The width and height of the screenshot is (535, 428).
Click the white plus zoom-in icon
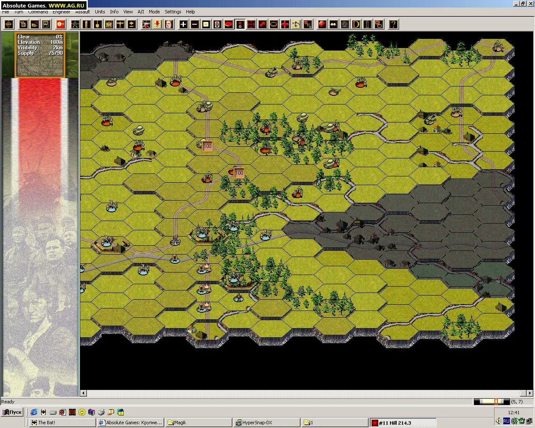tap(183, 24)
